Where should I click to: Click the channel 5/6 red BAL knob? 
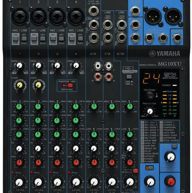[94, 162]
